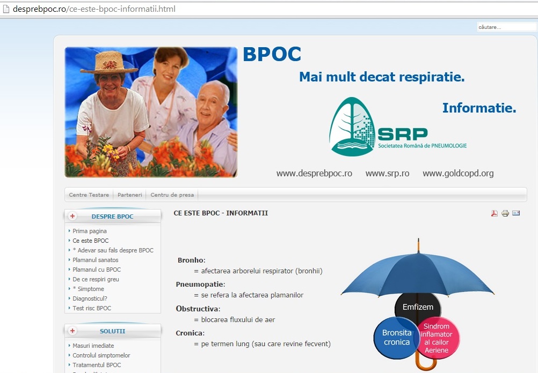Open Masuri imediate in Solutii menu
The image size is (538, 373).
tap(93, 346)
